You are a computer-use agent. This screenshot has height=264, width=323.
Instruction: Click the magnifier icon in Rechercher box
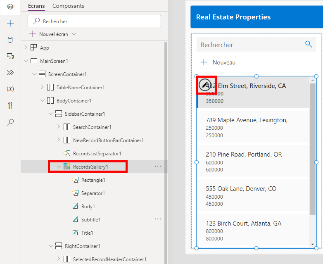click(x=309, y=45)
